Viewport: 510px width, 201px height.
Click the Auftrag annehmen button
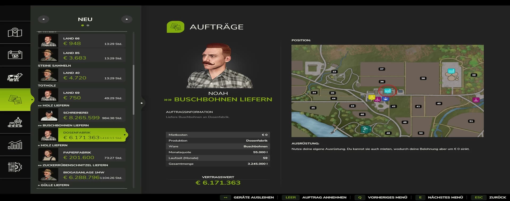pyautogui.click(x=314, y=197)
